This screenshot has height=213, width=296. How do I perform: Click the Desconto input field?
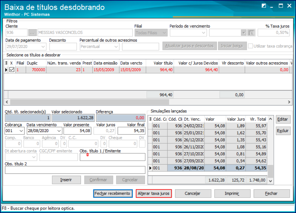(x=63, y=46)
